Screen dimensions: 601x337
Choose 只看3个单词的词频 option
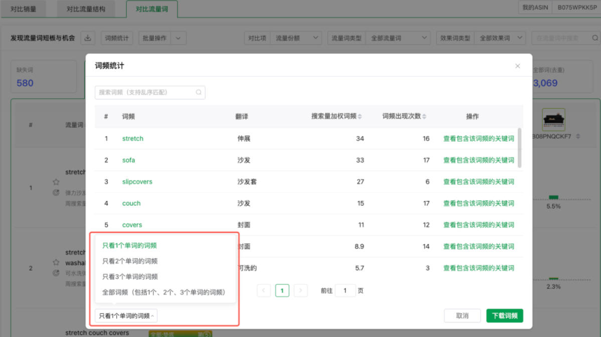click(129, 276)
